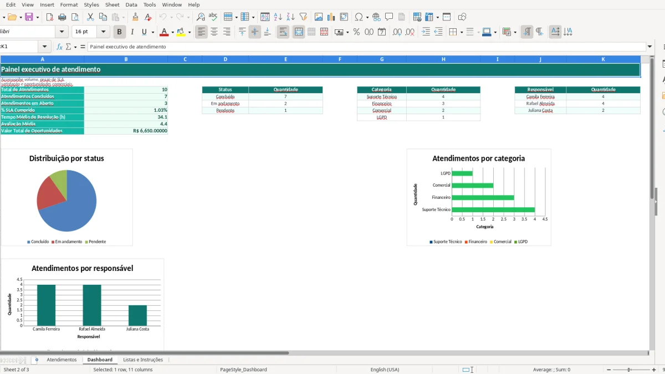The width and height of the screenshot is (665, 374).
Task: Save the document with the floppy icon
Action: 29,17
